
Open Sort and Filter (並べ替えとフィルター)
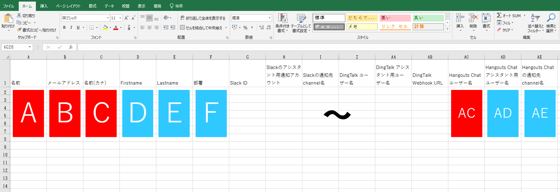[x=535, y=23]
